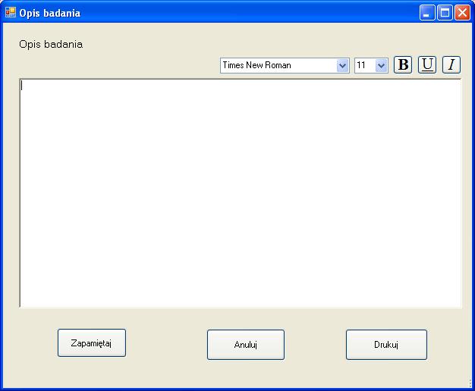
Task: Focus the large description text area
Action: point(241,193)
